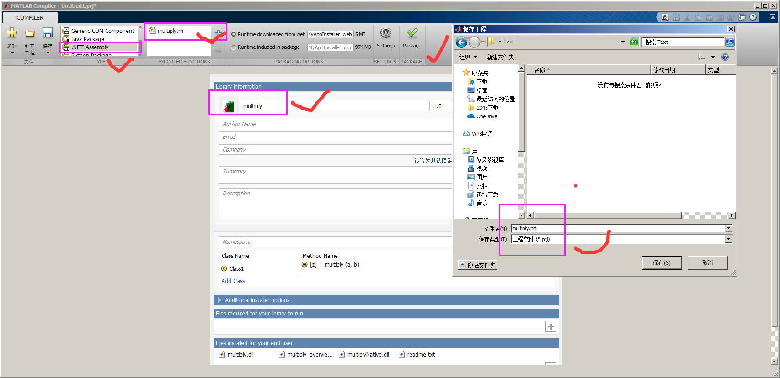Image resolution: width=780 pixels, height=378 pixels.
Task: Open the view options dropdown arrow
Action: point(713,57)
